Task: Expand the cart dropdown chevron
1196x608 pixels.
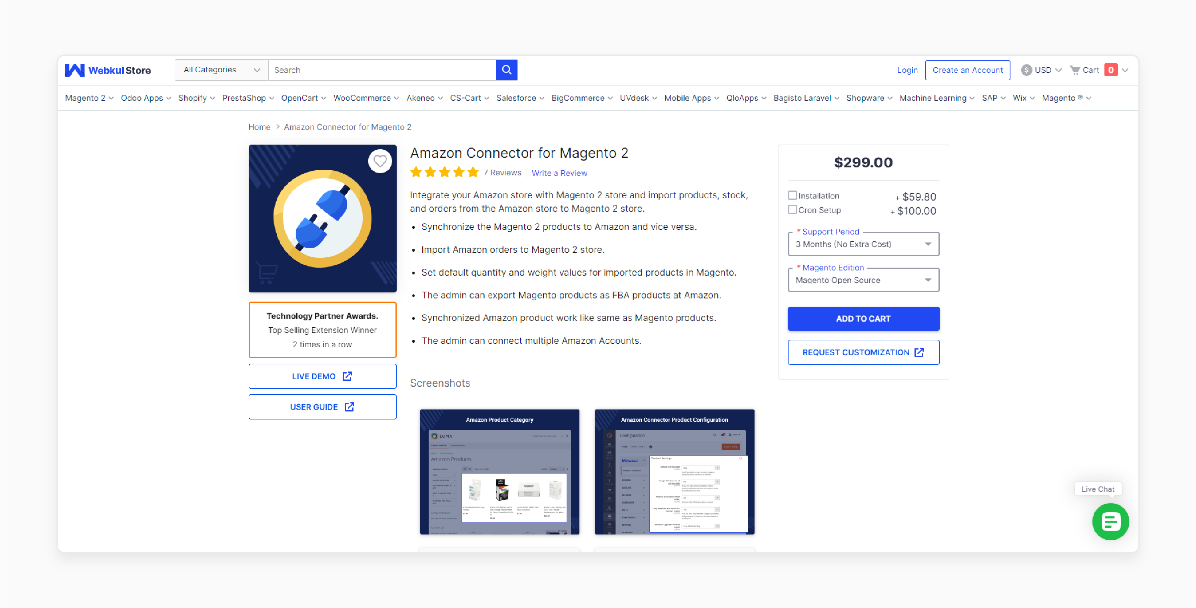Action: click(x=1125, y=70)
